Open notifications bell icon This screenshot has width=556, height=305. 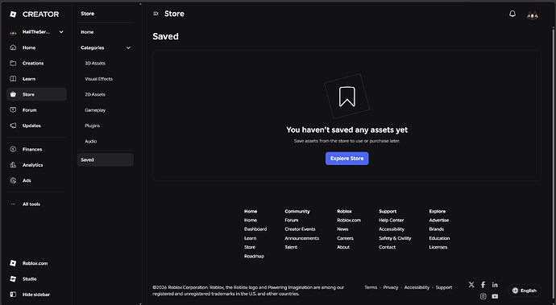tap(512, 14)
